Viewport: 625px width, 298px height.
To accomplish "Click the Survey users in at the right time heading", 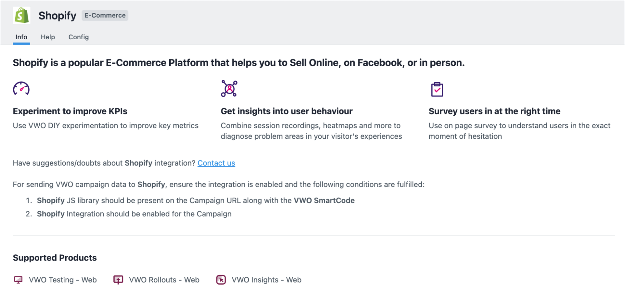I will tap(494, 111).
